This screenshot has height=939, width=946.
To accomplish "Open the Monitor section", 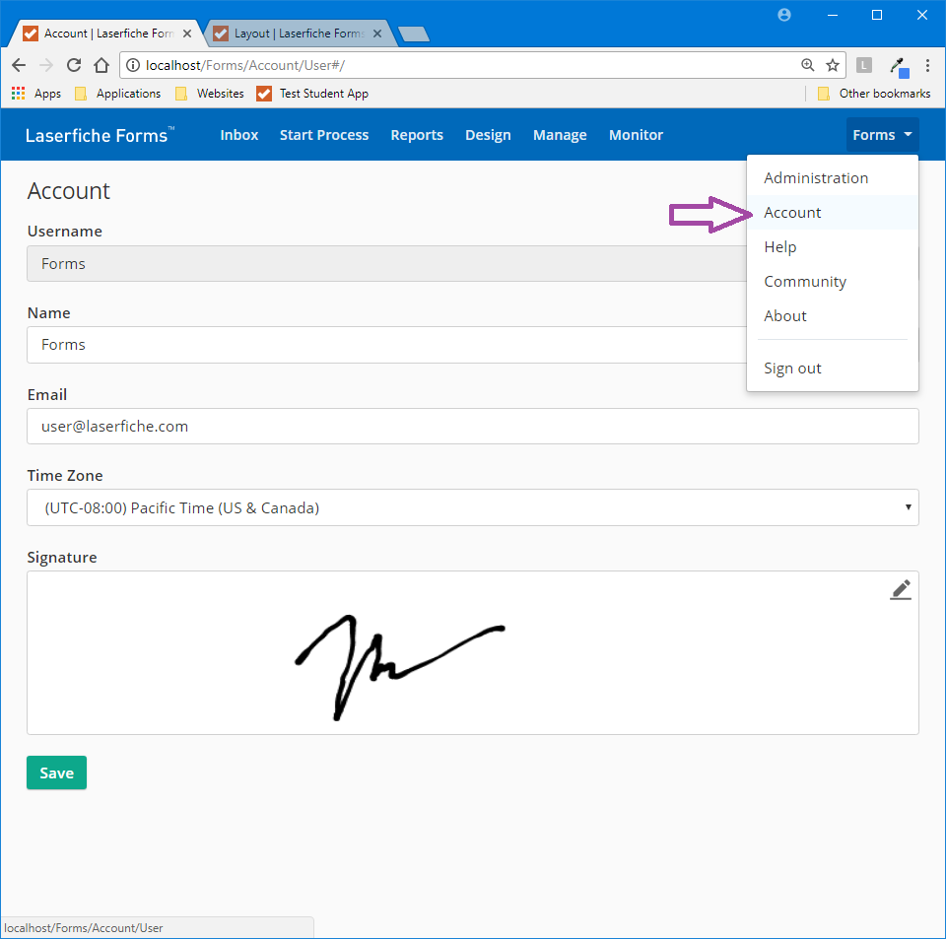I will [x=636, y=135].
